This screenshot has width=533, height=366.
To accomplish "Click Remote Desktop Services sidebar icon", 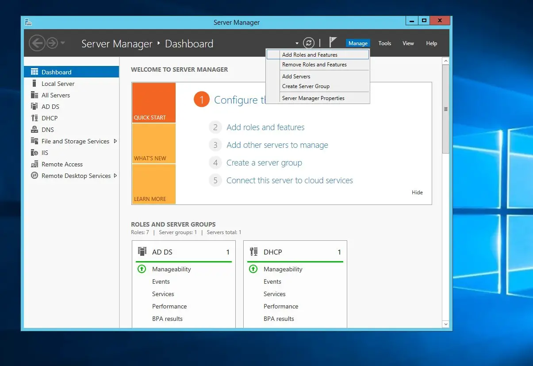I will click(x=34, y=175).
